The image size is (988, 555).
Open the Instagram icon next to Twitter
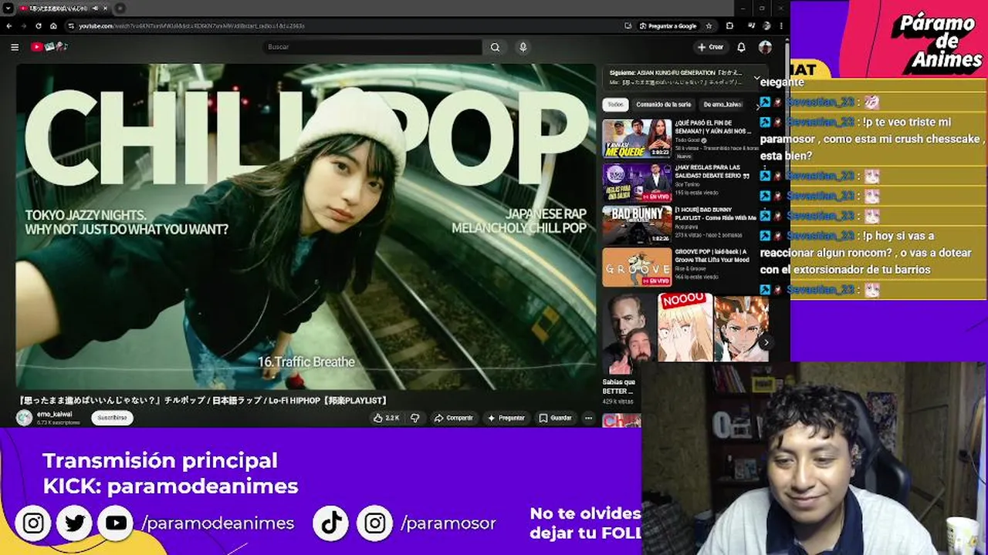pyautogui.click(x=33, y=523)
